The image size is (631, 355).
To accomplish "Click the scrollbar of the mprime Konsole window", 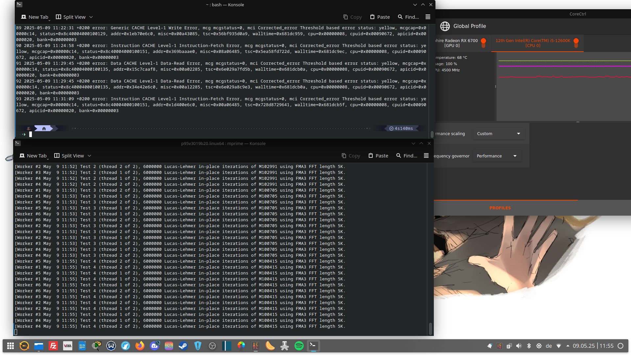I will click(x=430, y=328).
